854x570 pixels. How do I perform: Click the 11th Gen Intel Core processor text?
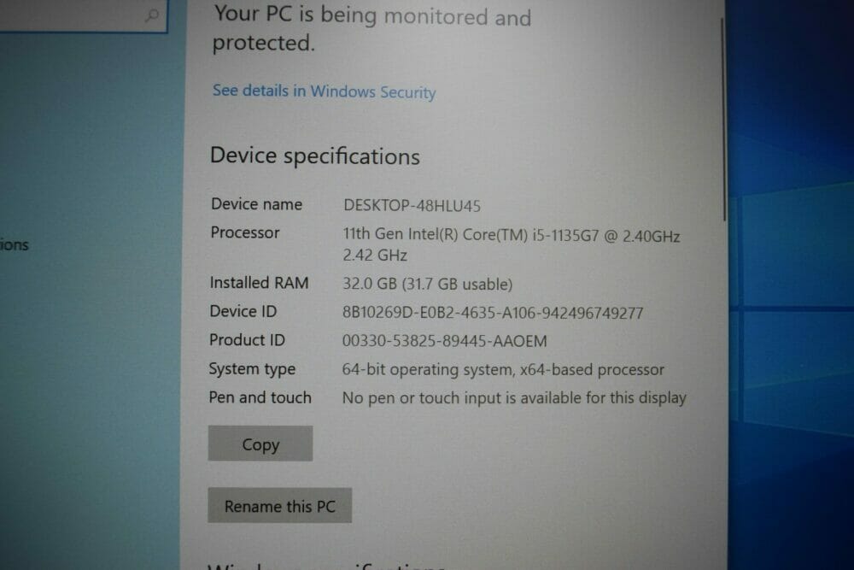click(x=511, y=244)
